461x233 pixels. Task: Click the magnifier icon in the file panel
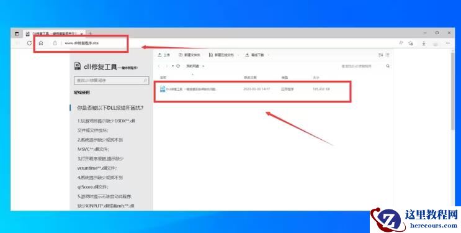[x=388, y=66]
